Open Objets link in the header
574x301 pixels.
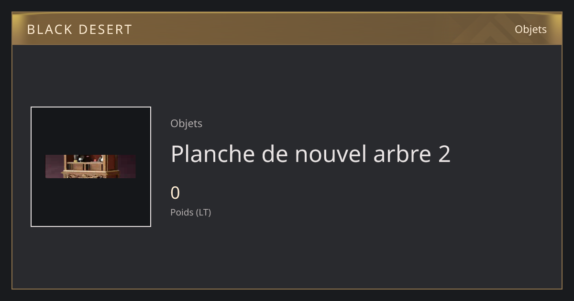tap(530, 30)
